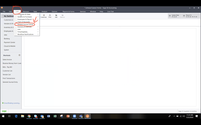201x125 pixels.
Task: Click the Customize gear icon
Action: 44,16
